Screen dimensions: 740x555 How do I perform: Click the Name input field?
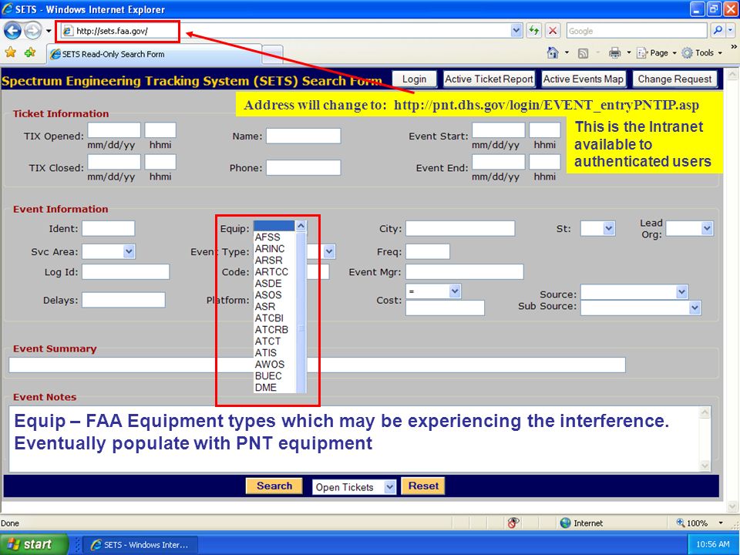[303, 136]
